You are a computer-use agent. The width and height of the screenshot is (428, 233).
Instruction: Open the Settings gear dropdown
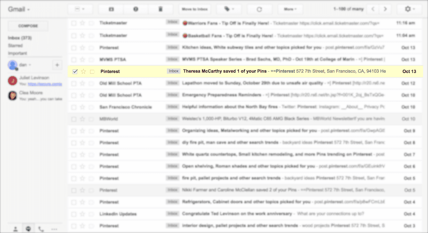tap(410, 9)
